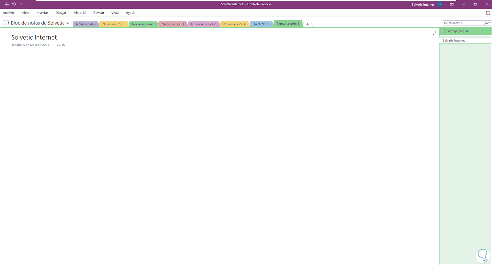Go to the Revisar ribbon tab

click(99, 13)
